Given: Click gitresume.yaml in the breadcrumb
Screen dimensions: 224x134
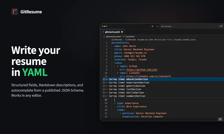Looking at the screenshot, I should point(113,37).
